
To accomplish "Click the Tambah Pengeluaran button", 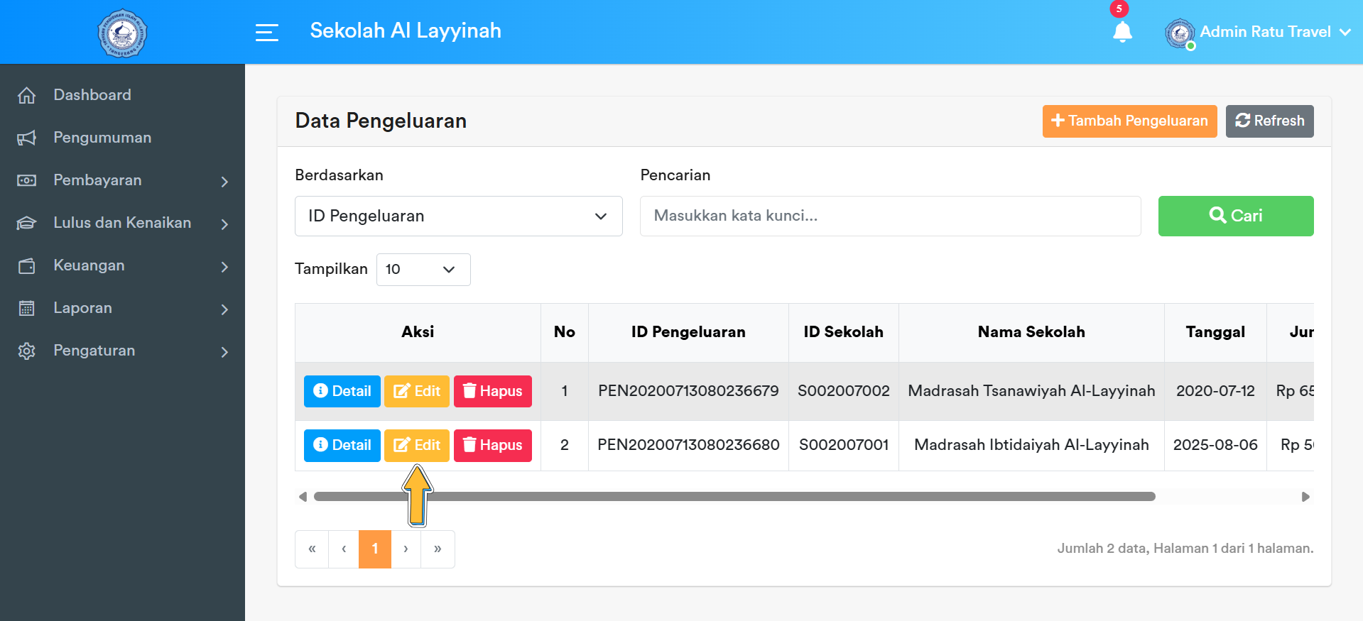I will (1129, 121).
